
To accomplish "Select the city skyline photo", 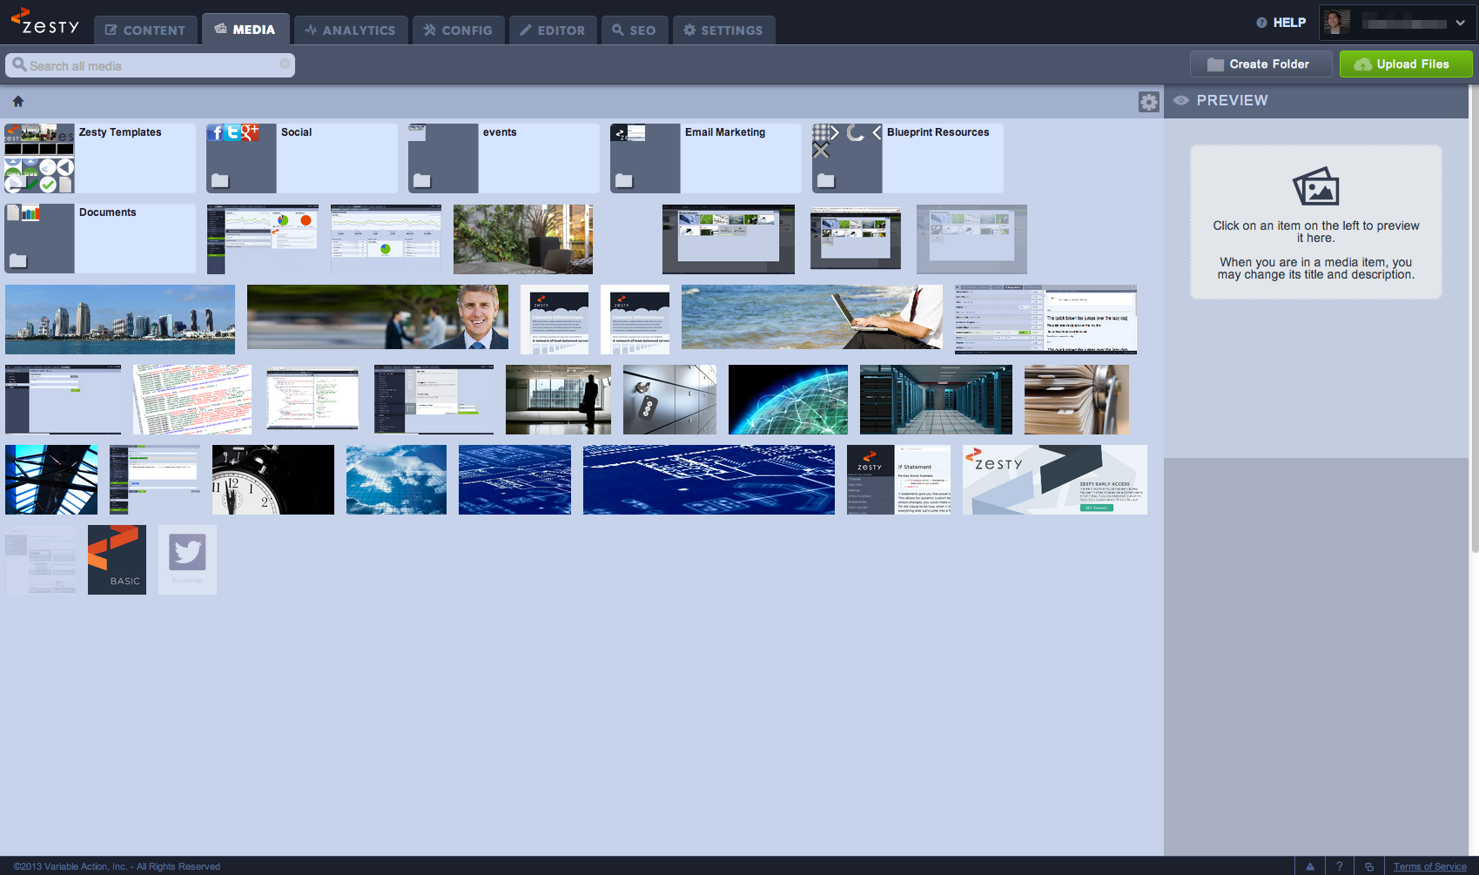I will pyautogui.click(x=120, y=320).
